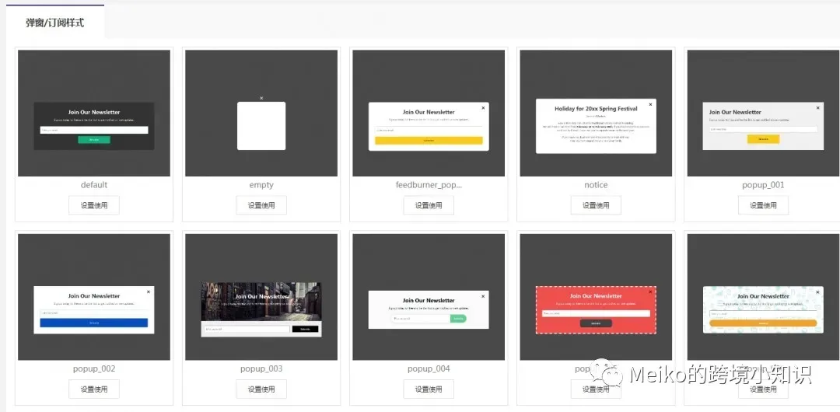The height and width of the screenshot is (412, 840).
Task: Click X icon on red dashed popup preview
Action: click(x=650, y=292)
